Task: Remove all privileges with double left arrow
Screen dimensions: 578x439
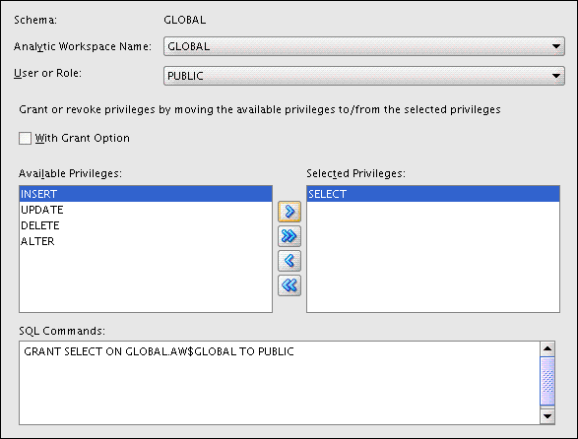Action: pos(289,285)
